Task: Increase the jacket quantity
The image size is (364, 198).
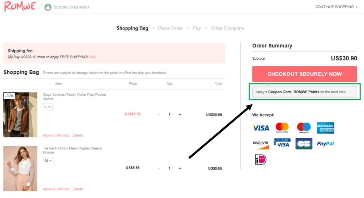Action: pyautogui.click(x=180, y=114)
